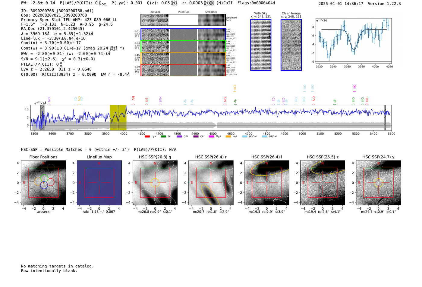422x287 pixels.
Task: Click the Primary Spec_Slot_IFU_AMP line
Action: click(x=69, y=20)
